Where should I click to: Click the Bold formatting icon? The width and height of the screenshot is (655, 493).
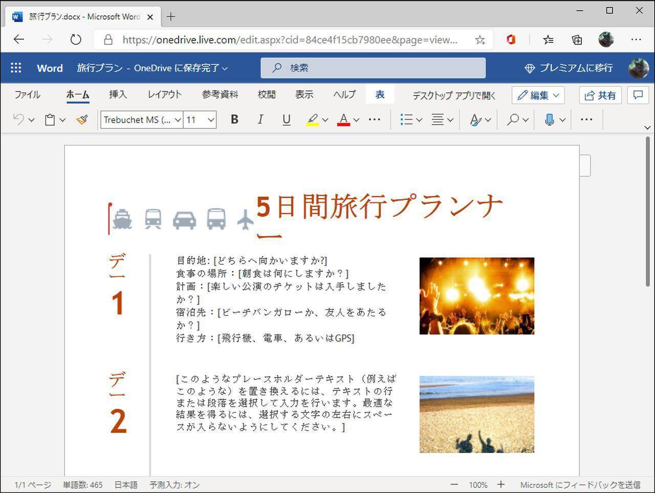234,120
